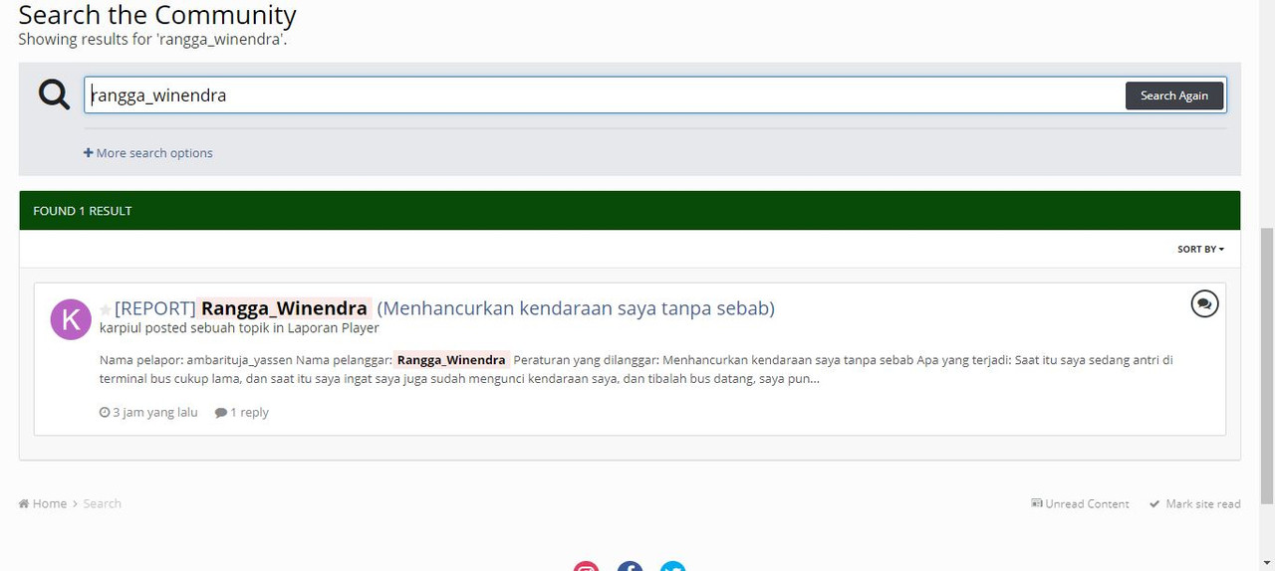
Task: Open the Twitter social icon
Action: click(673, 566)
